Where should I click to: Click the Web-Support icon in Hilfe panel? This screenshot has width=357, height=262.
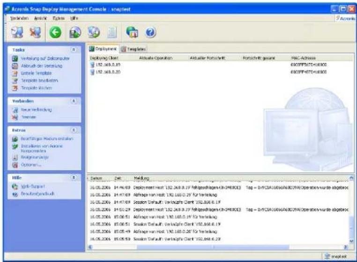(15, 187)
